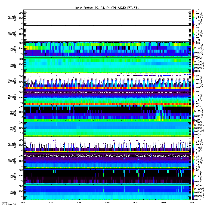The height and width of the screenshot is (218, 204).
Task: Click the the fbk scm1 spectrogram panel
Action: pos(107,192)
